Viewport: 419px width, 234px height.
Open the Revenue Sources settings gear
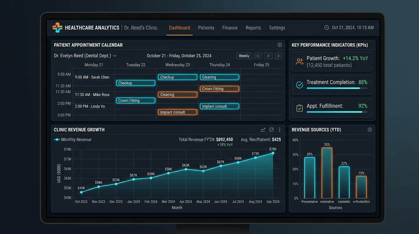point(370,129)
